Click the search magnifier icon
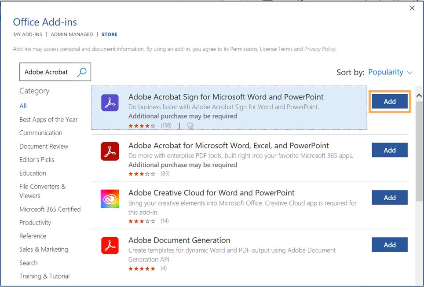This screenshot has height=287, width=424. [82, 72]
